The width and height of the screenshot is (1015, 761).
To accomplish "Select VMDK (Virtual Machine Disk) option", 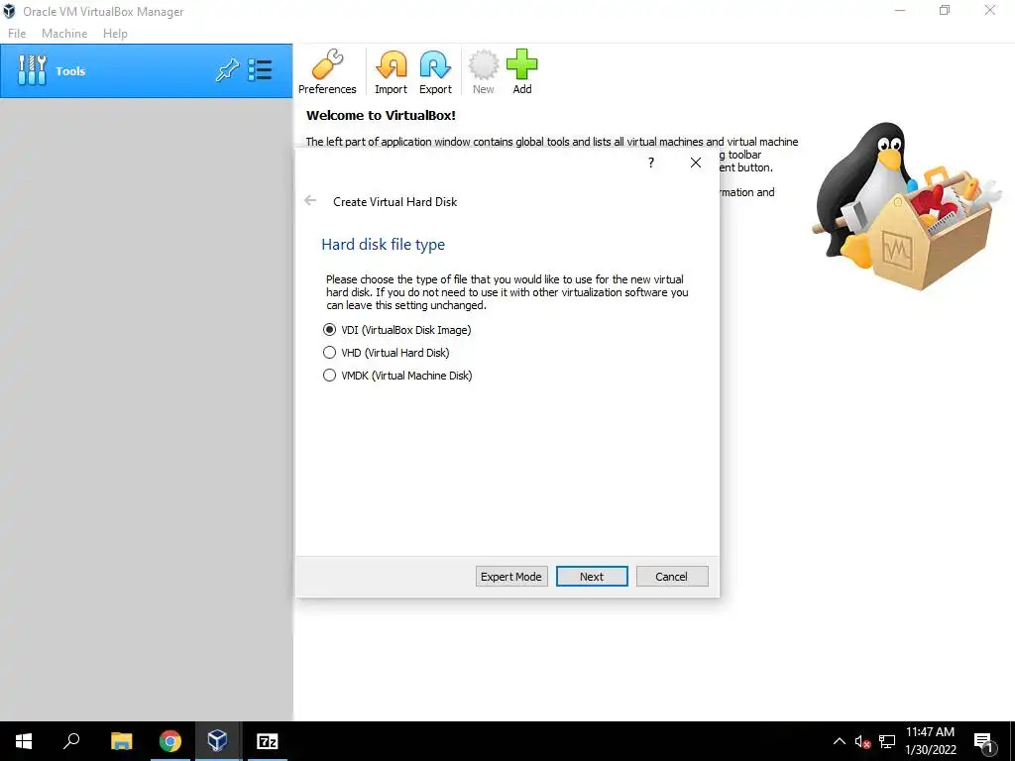I will [x=397, y=376].
